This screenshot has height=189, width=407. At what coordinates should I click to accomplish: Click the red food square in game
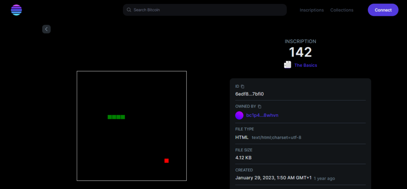[167, 161]
